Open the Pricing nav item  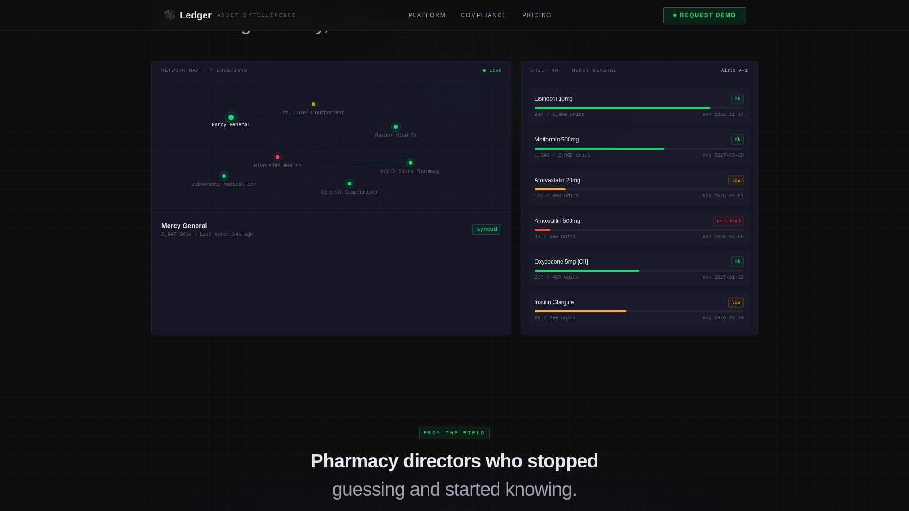pos(536,15)
